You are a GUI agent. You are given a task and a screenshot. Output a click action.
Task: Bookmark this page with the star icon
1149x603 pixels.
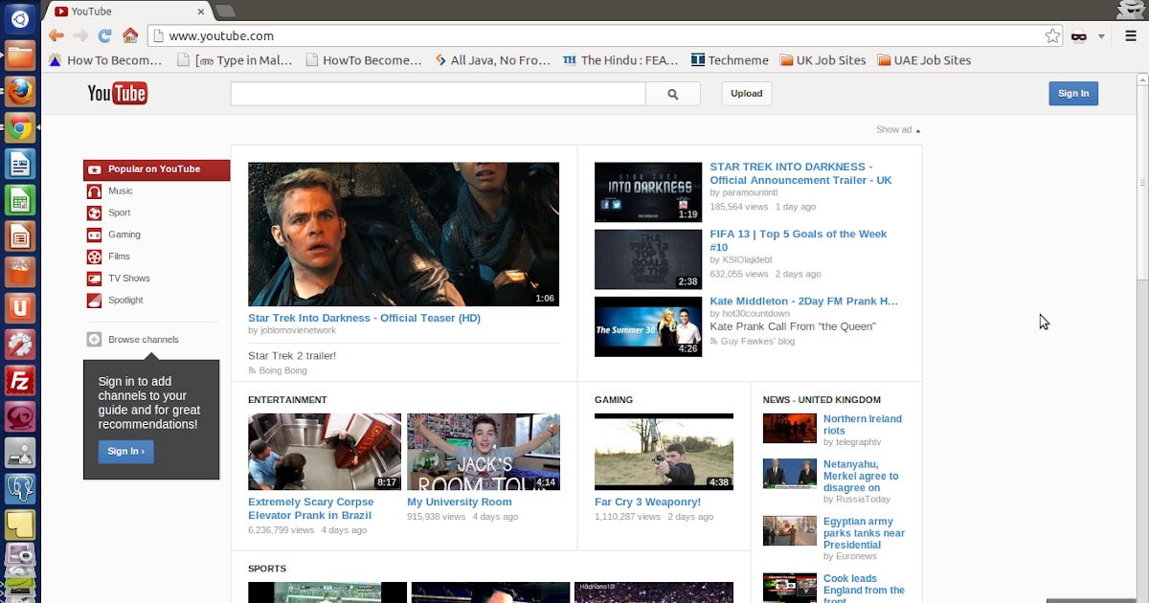click(x=1052, y=36)
